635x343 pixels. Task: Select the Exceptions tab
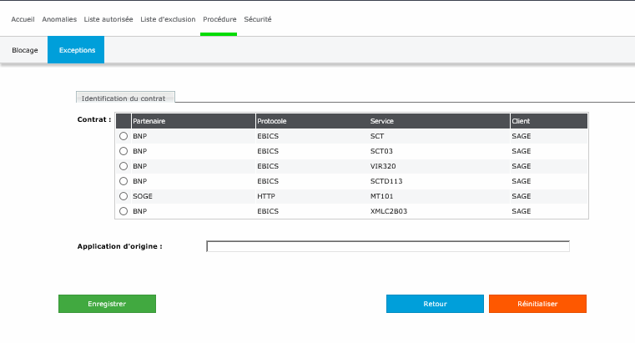[77, 50]
